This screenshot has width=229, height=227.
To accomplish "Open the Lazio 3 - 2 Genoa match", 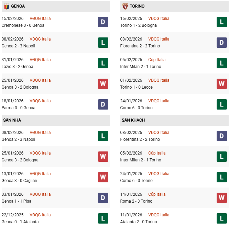I will pyautogui.click(x=17, y=67).
